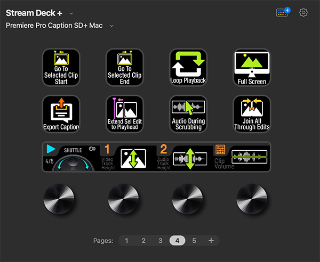Select the second dial under Video Track Height
The height and width of the screenshot is (262, 320).
(x=123, y=199)
